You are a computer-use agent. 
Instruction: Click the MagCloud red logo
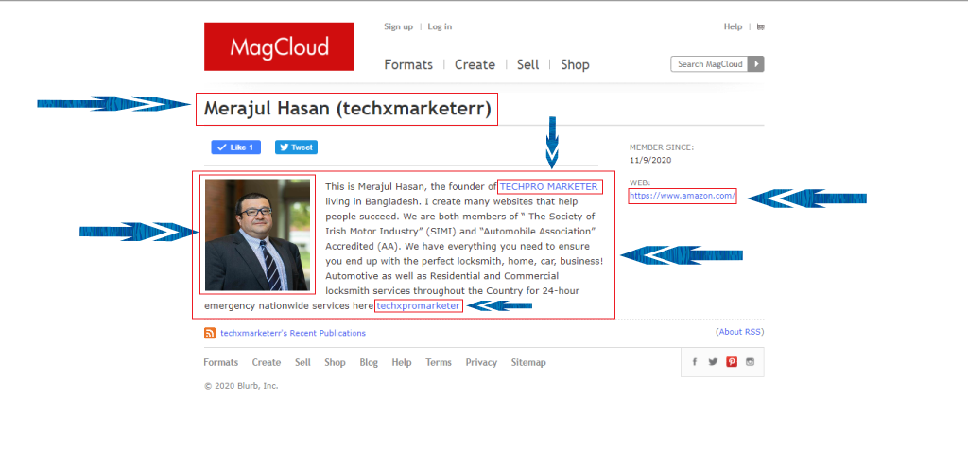tap(279, 46)
